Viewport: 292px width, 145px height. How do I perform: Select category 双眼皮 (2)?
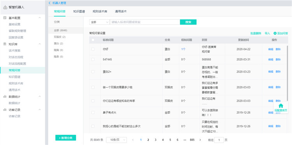click(60, 37)
